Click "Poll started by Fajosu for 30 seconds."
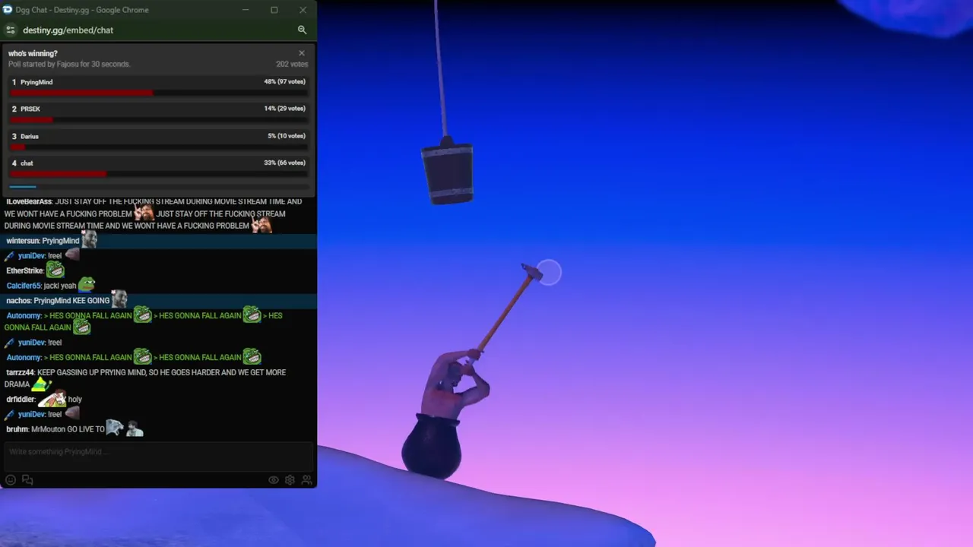Screen dimensions: 973x547 coord(69,65)
